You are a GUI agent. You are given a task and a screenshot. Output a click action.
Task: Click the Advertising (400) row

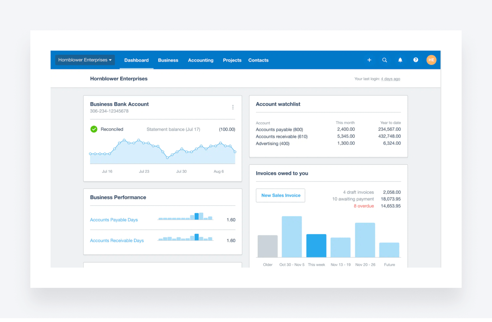click(x=328, y=143)
